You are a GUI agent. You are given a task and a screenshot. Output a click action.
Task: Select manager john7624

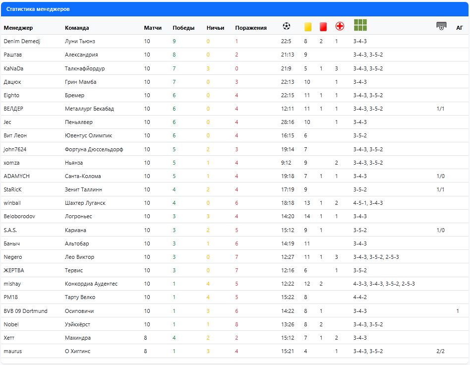point(15,149)
